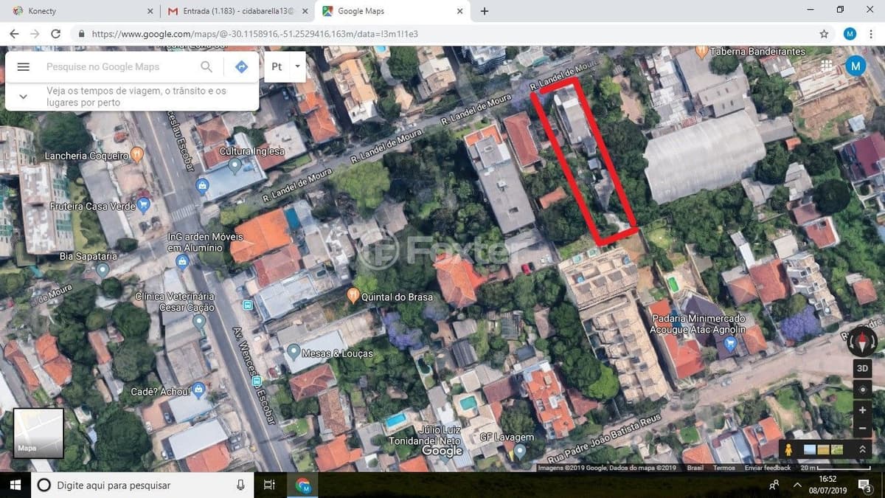Click the Mapa minimap preview
Viewport: 885px width, 498px height.
tap(38, 432)
